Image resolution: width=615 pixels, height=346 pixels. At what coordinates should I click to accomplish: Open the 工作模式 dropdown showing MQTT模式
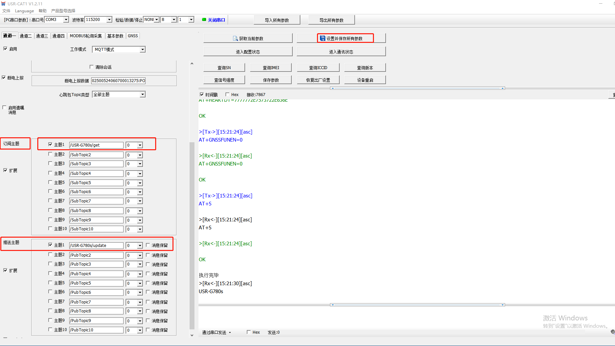click(x=143, y=50)
